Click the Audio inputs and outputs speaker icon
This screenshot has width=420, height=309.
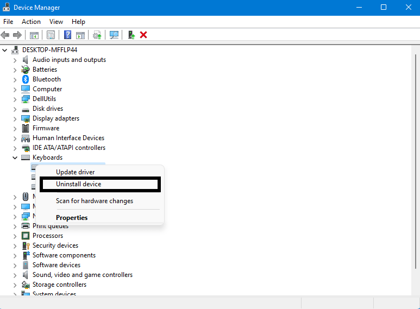[25, 60]
